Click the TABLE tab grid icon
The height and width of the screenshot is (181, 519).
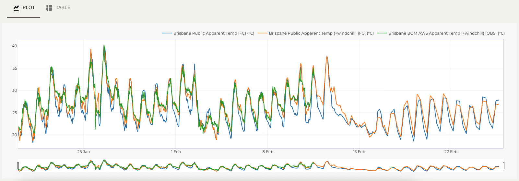(49, 8)
